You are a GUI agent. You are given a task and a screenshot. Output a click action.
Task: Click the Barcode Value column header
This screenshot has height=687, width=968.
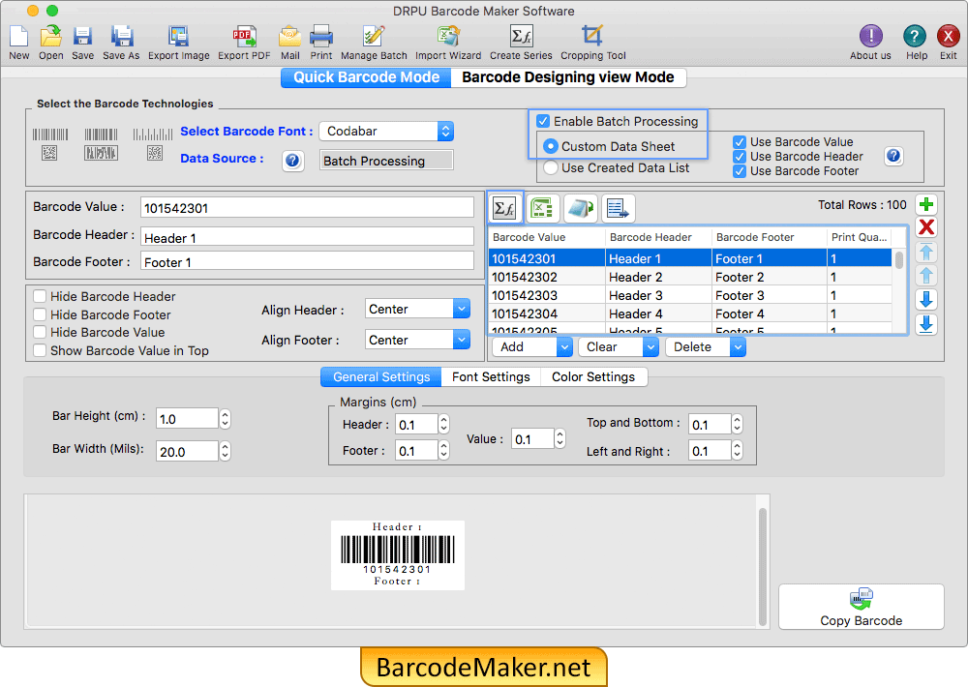point(546,237)
